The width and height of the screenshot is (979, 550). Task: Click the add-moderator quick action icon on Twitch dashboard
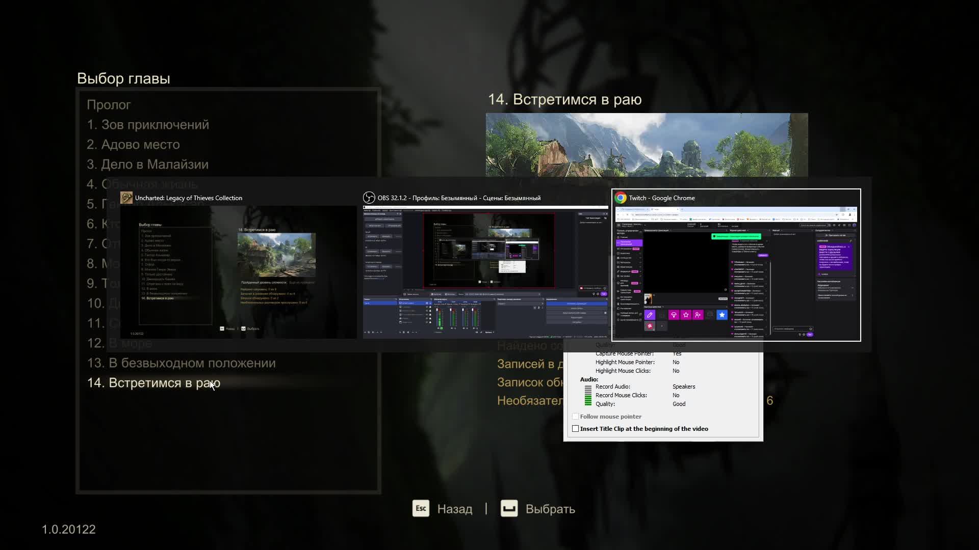coord(698,315)
